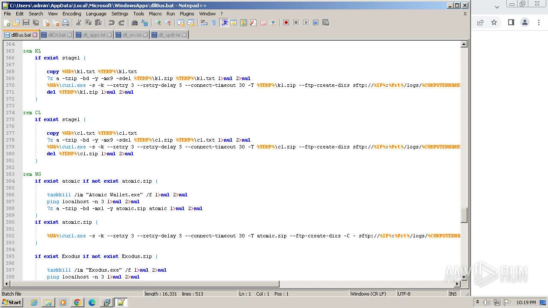
Task: Switch to the dll_srv.txt tab
Action: (x=131, y=35)
